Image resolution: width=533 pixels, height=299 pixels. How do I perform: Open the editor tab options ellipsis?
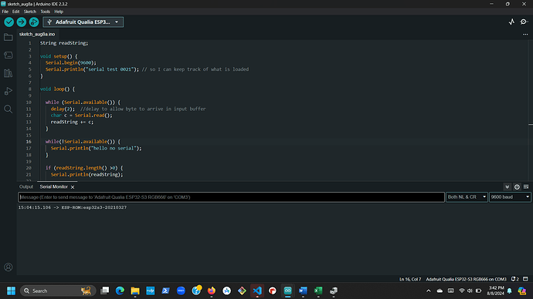(x=525, y=34)
